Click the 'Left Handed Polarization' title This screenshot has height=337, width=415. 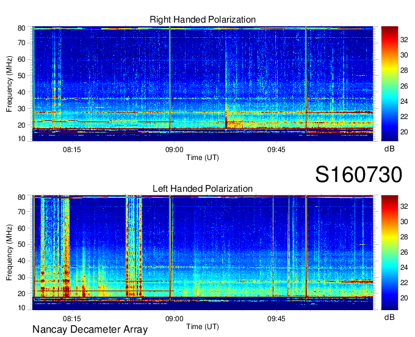pyautogui.click(x=203, y=189)
